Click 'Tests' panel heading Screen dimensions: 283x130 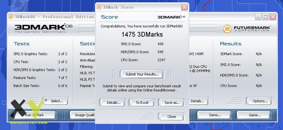tap(21, 44)
